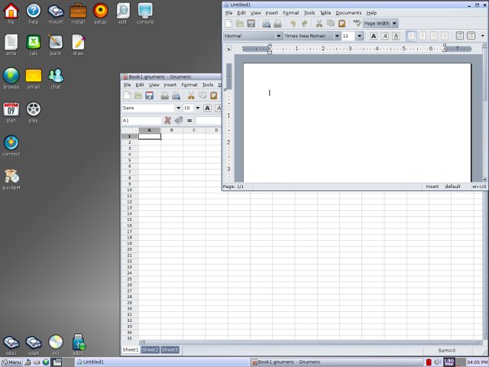
Task: Click the red cancel-entry X in Gnumeric
Action: 167,120
